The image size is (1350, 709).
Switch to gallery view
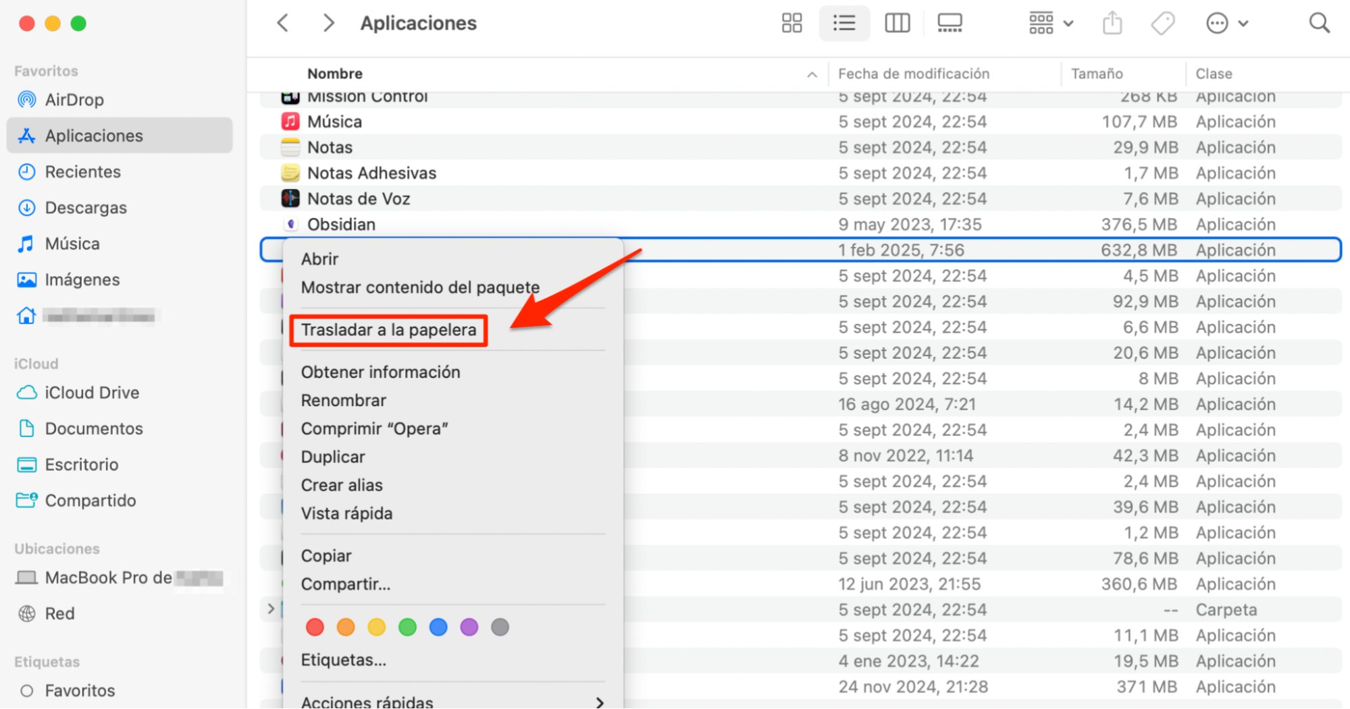pos(950,23)
